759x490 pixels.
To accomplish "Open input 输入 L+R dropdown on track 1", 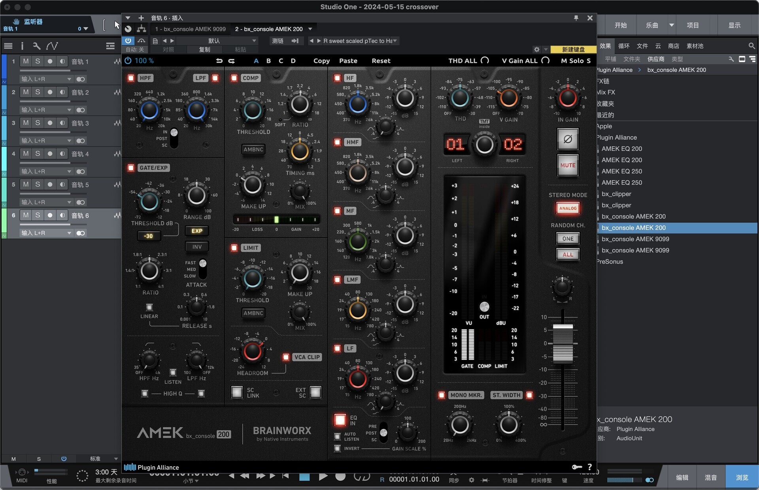I will [46, 79].
